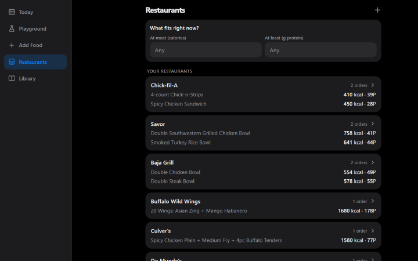Click the Playground flask icon
This screenshot has height=261, width=418.
point(12,28)
